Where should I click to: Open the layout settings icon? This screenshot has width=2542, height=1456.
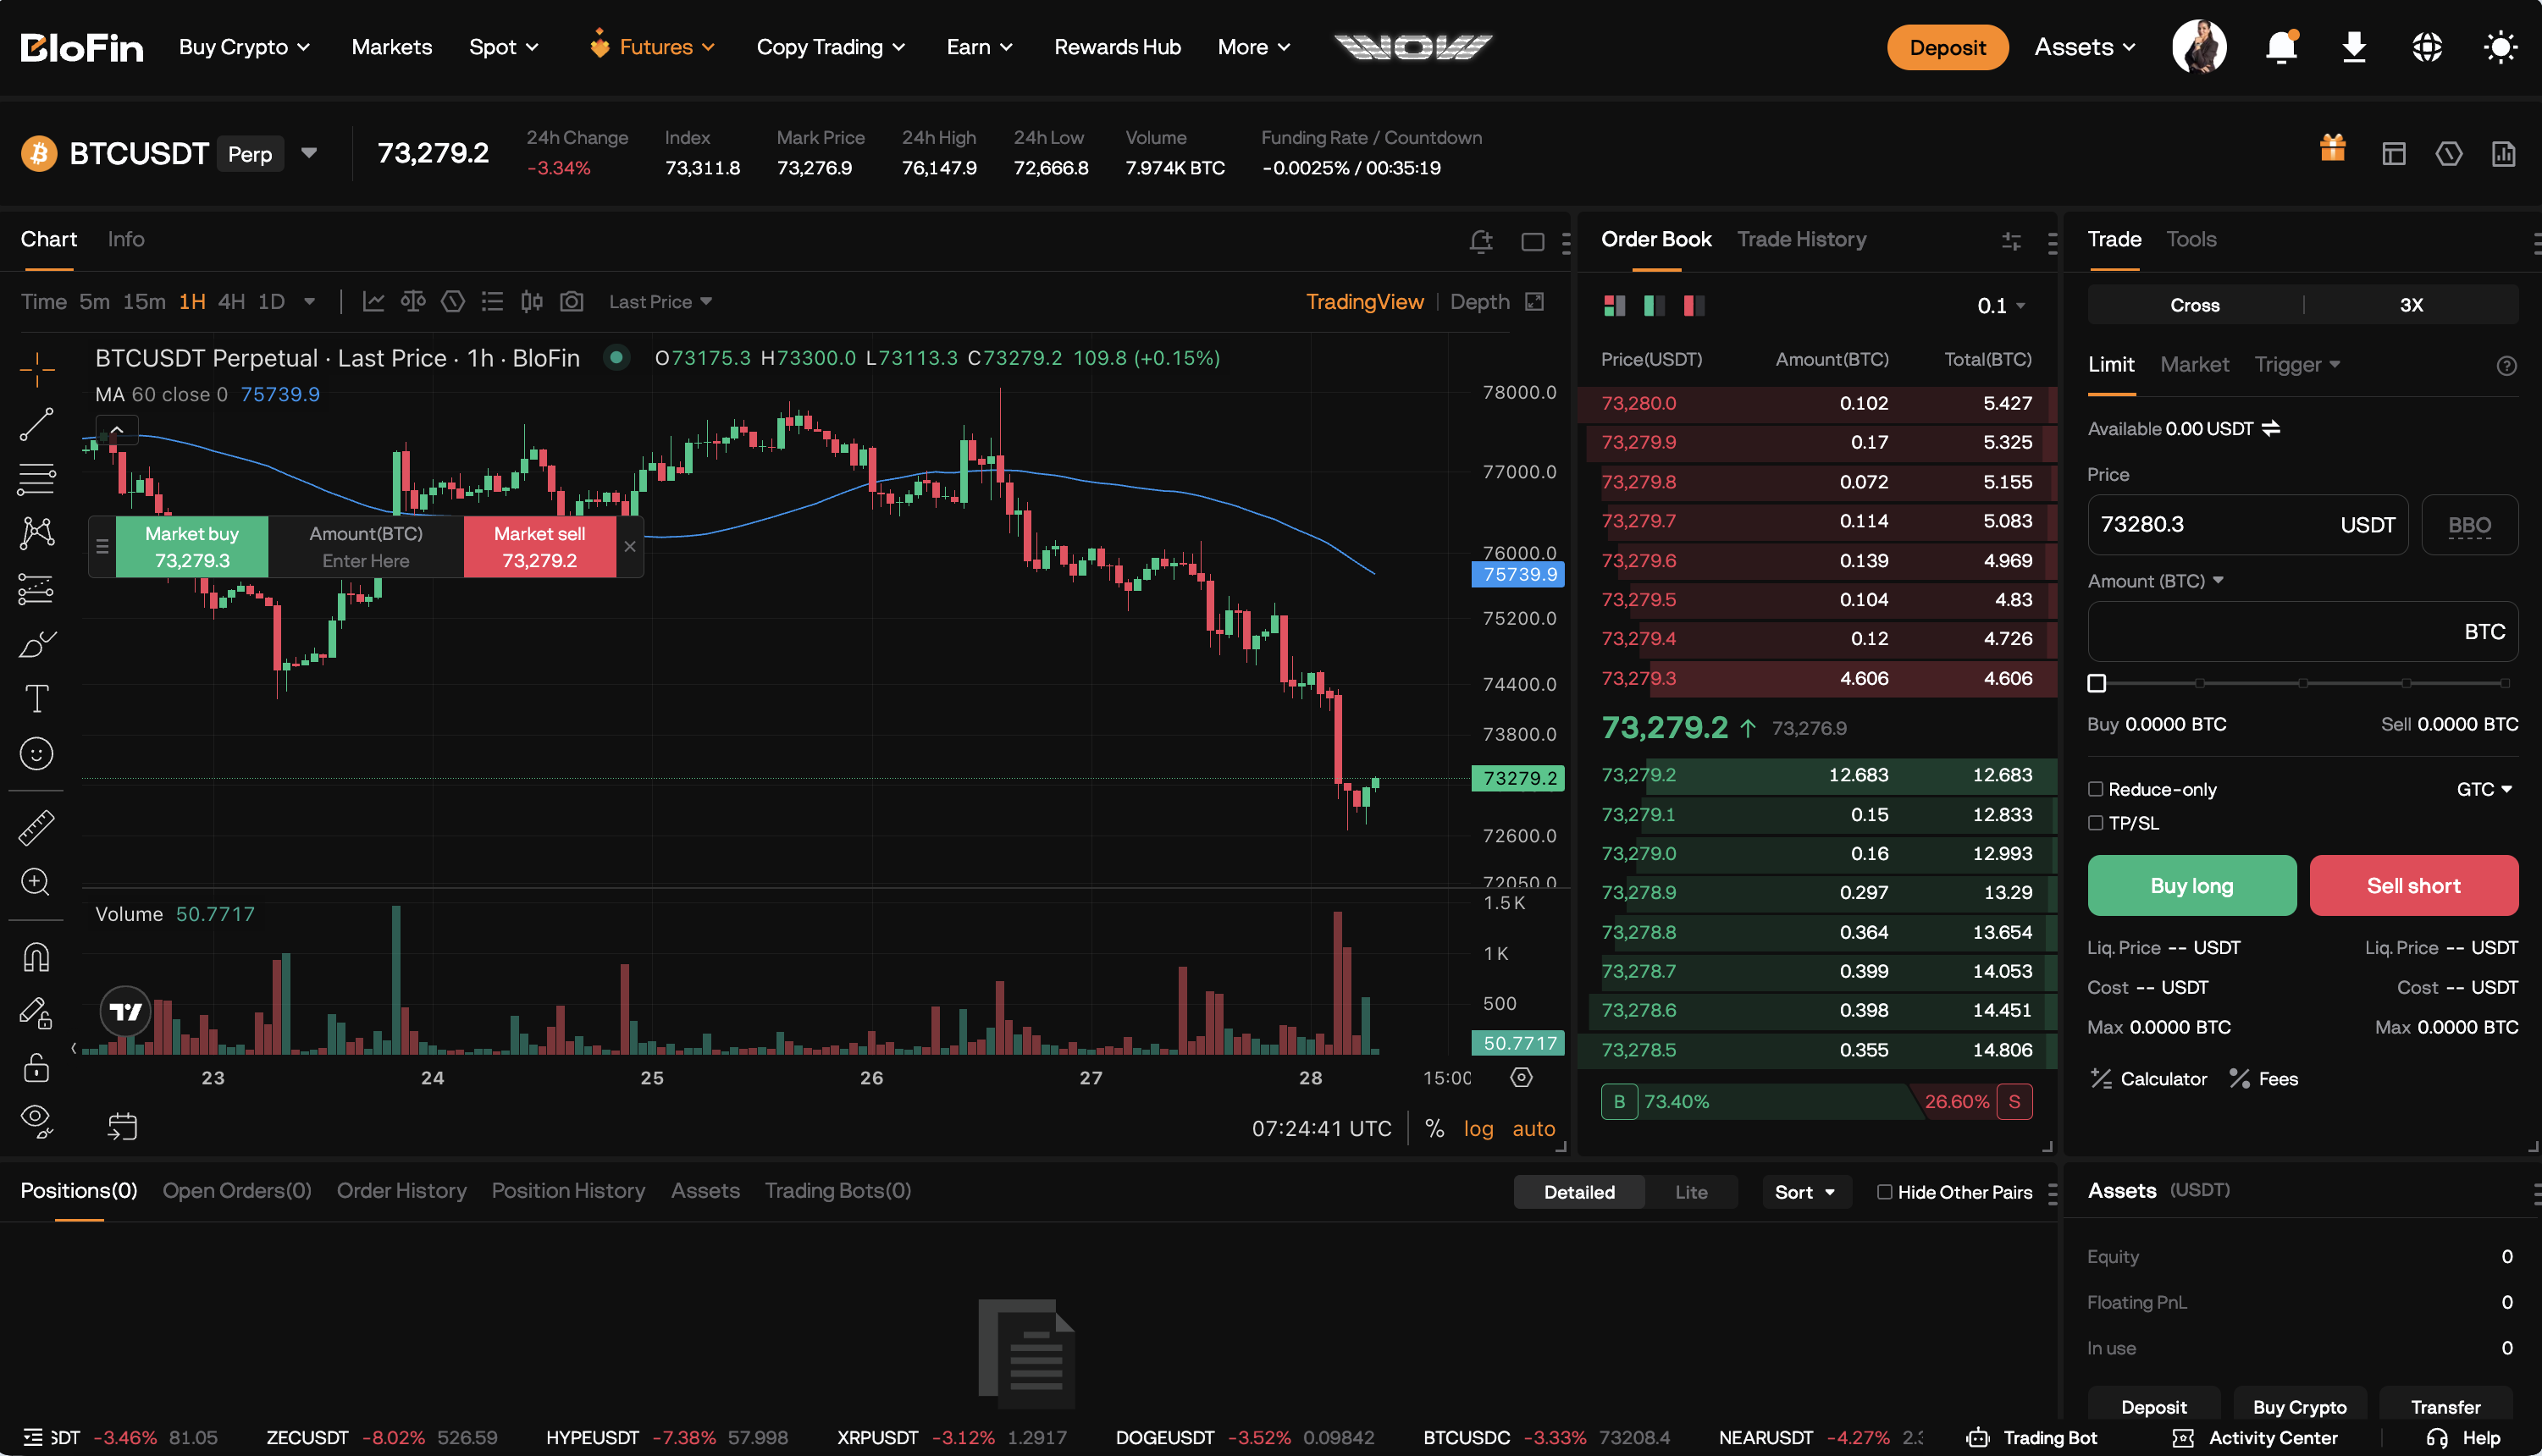point(2393,153)
